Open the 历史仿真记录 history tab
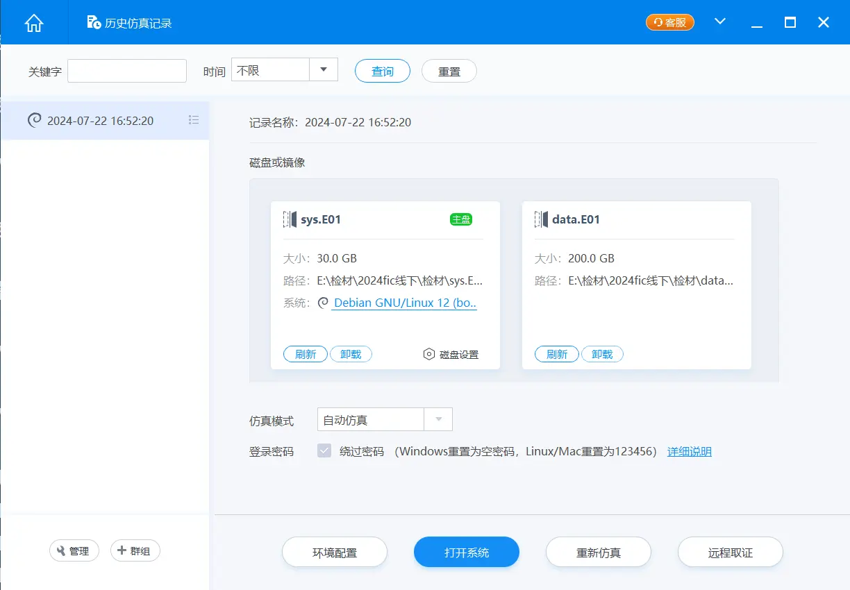This screenshot has height=590, width=850. (x=129, y=23)
